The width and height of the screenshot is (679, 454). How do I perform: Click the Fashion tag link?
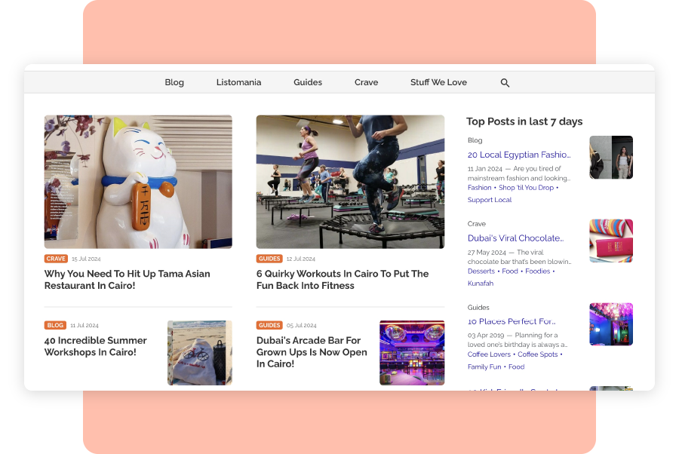479,187
